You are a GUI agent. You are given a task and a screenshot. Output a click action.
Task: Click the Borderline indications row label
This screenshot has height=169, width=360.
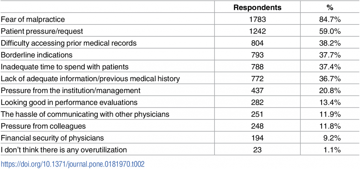click(x=37, y=55)
